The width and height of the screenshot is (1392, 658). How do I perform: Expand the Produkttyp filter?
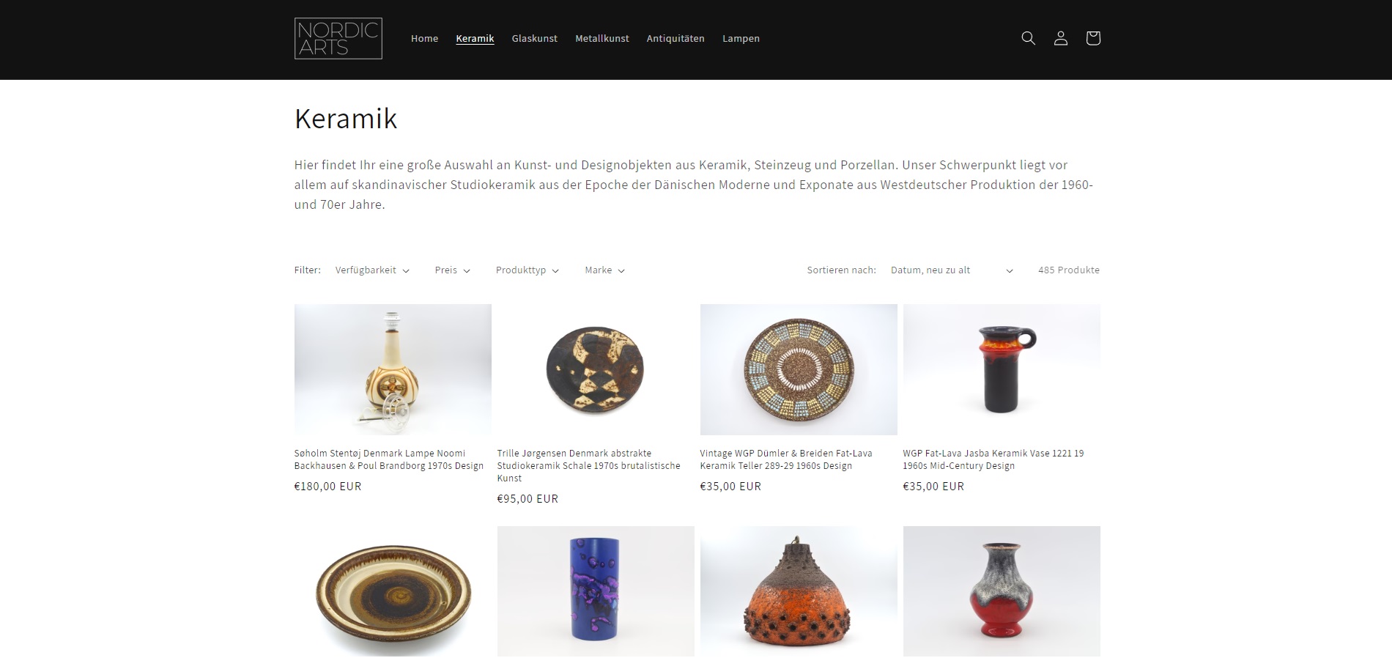click(x=527, y=270)
